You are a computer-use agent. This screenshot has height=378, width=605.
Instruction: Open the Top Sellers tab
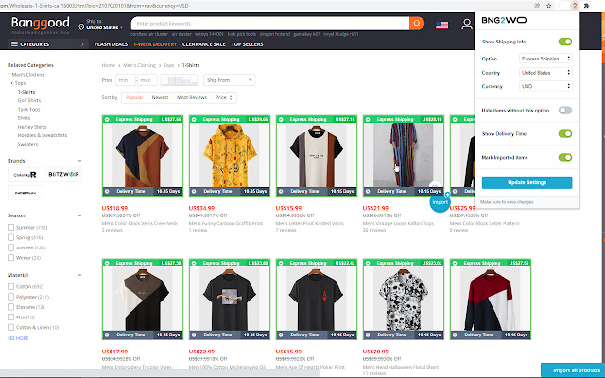[x=247, y=44]
